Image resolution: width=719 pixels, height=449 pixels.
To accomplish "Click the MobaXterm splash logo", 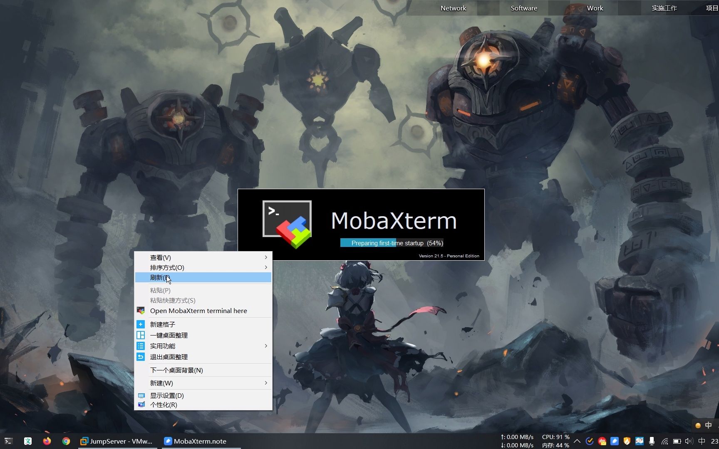I will click(287, 224).
